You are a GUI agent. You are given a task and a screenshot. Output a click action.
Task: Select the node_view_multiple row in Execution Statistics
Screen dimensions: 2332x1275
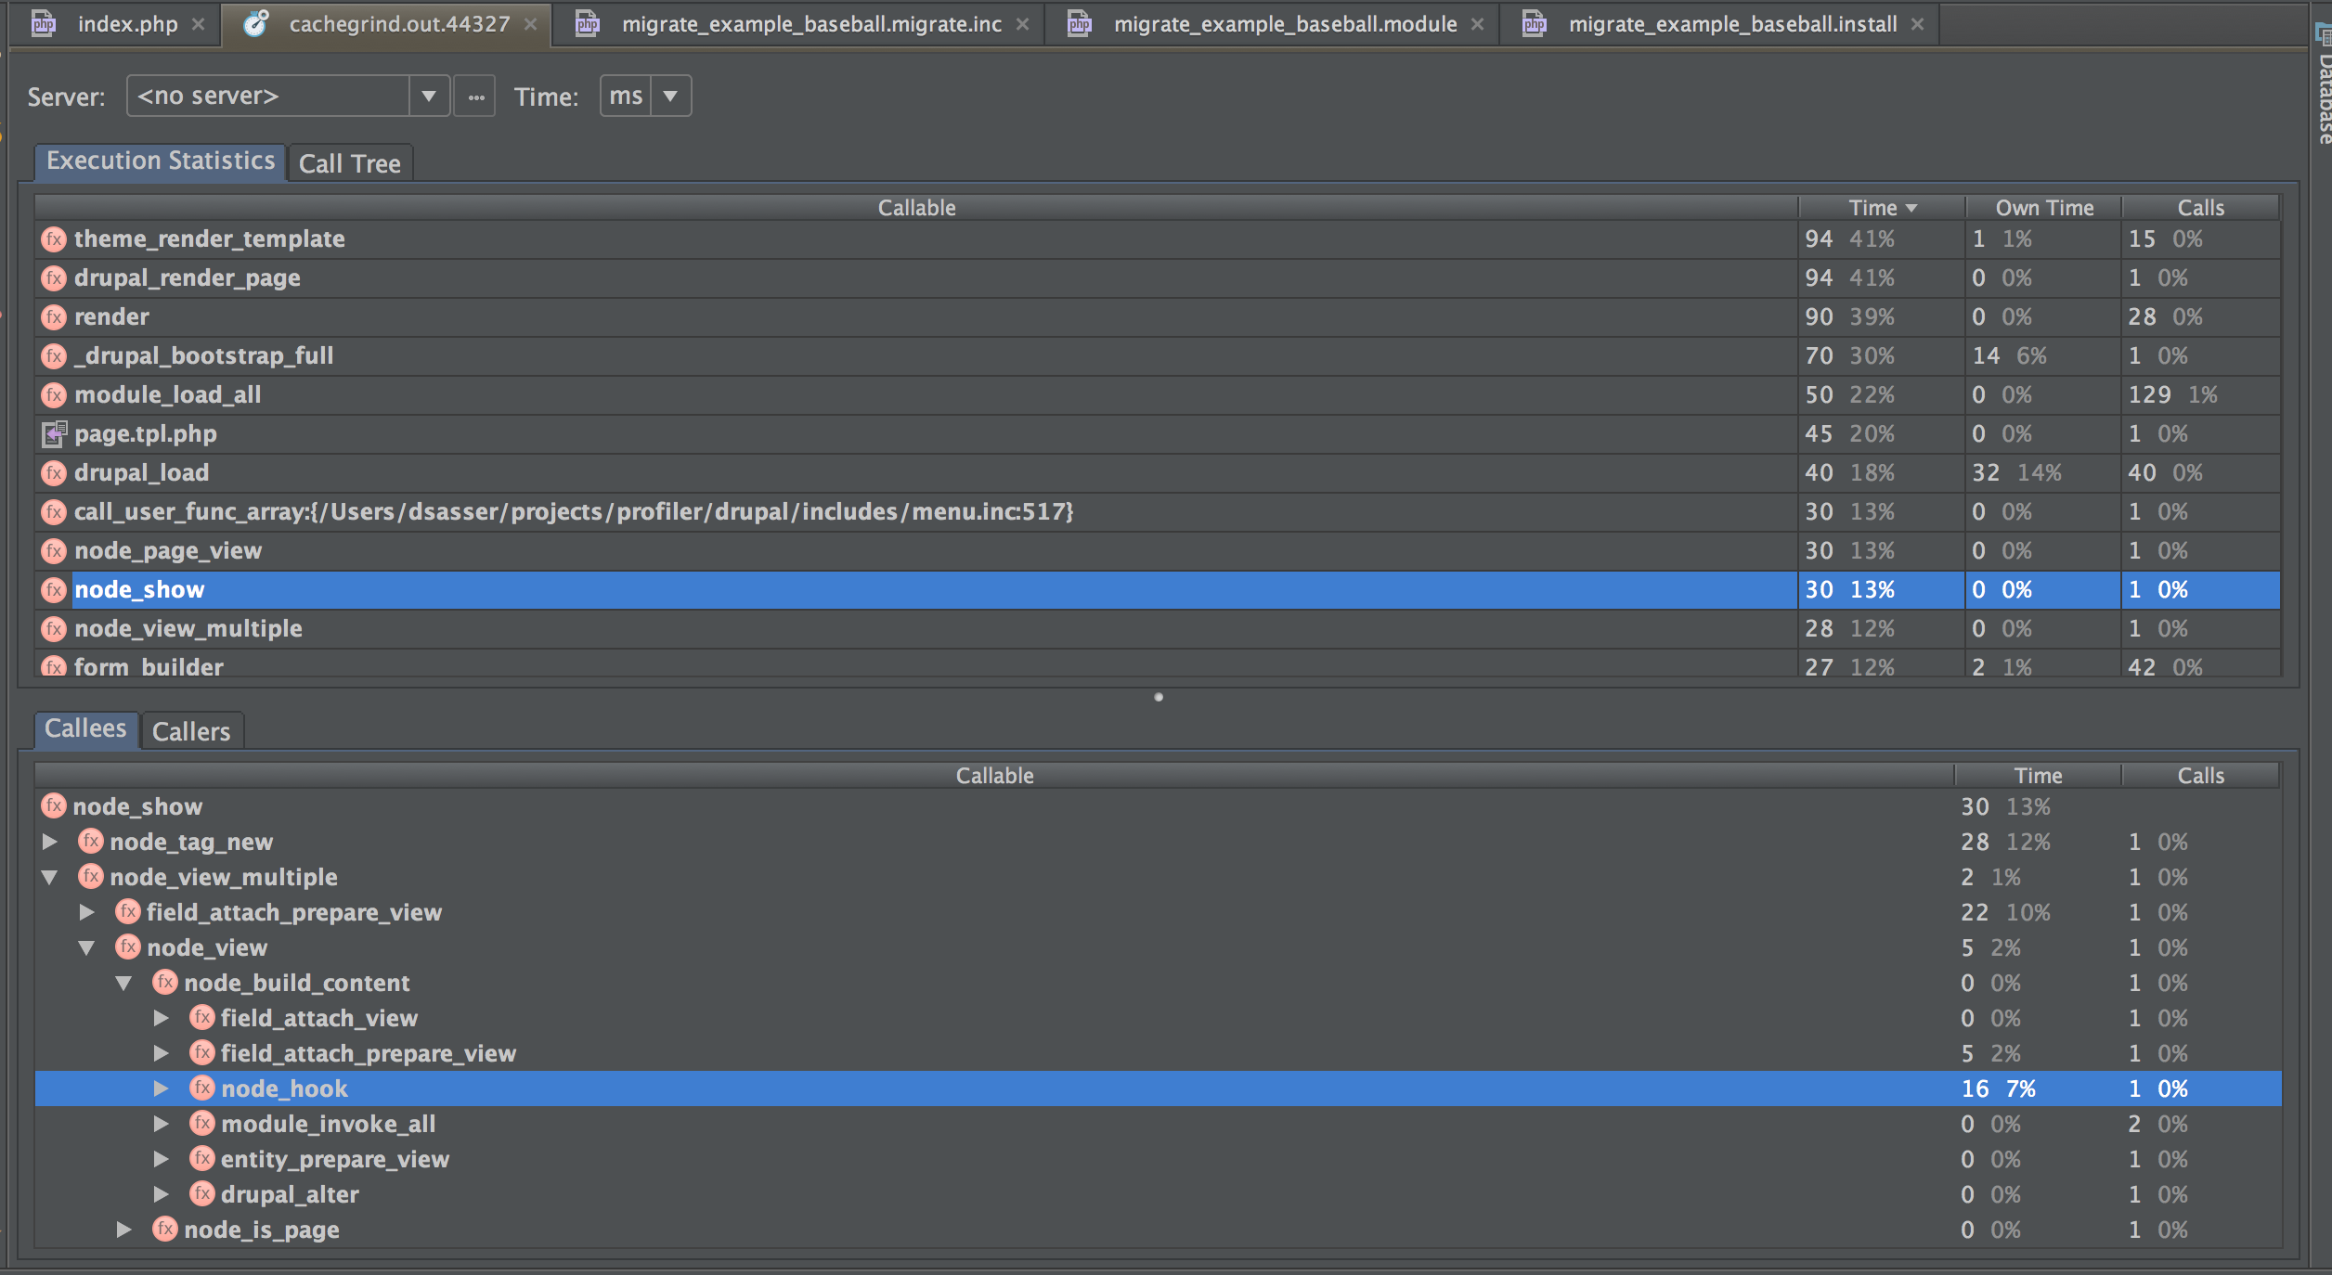(x=1158, y=629)
